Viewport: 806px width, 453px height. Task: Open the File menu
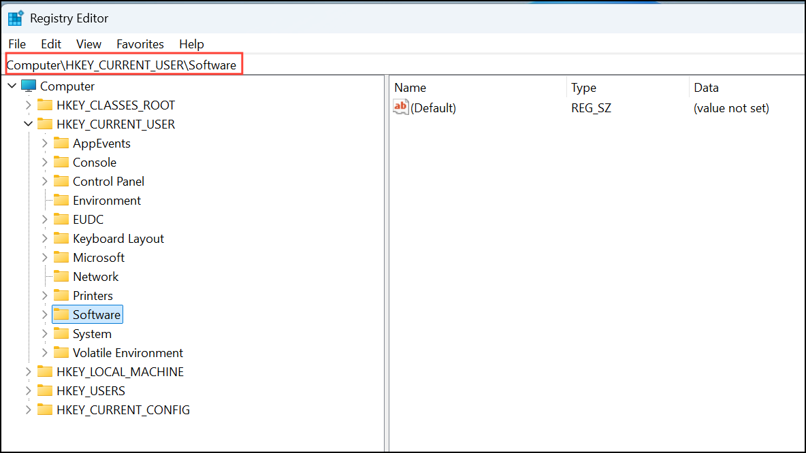click(17, 44)
